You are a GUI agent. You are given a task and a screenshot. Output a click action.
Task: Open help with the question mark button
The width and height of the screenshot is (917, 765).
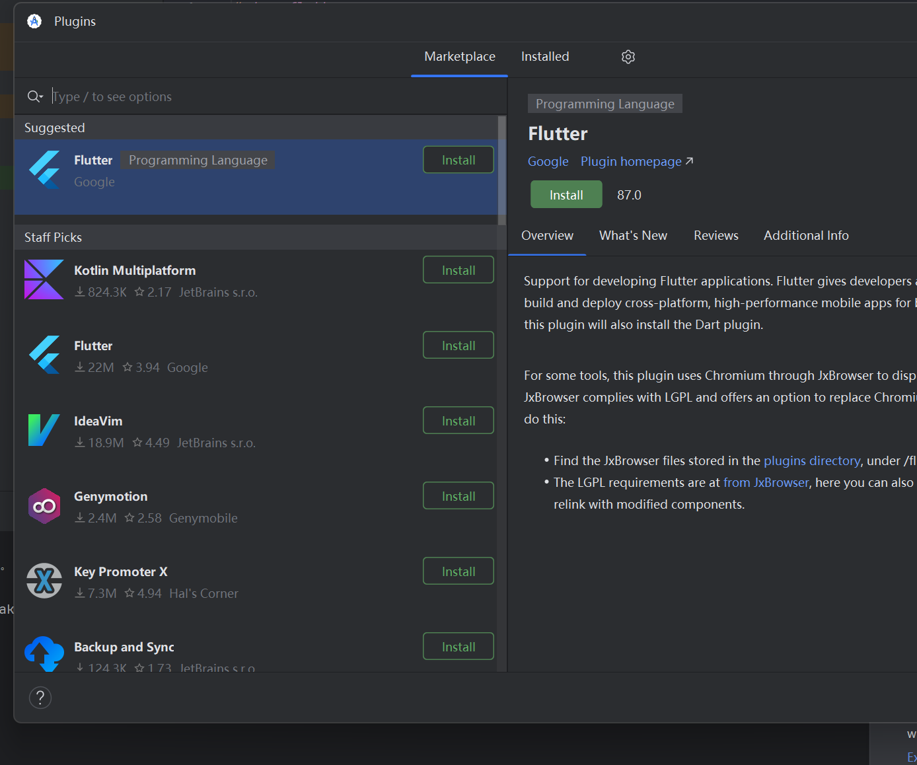pos(40,698)
